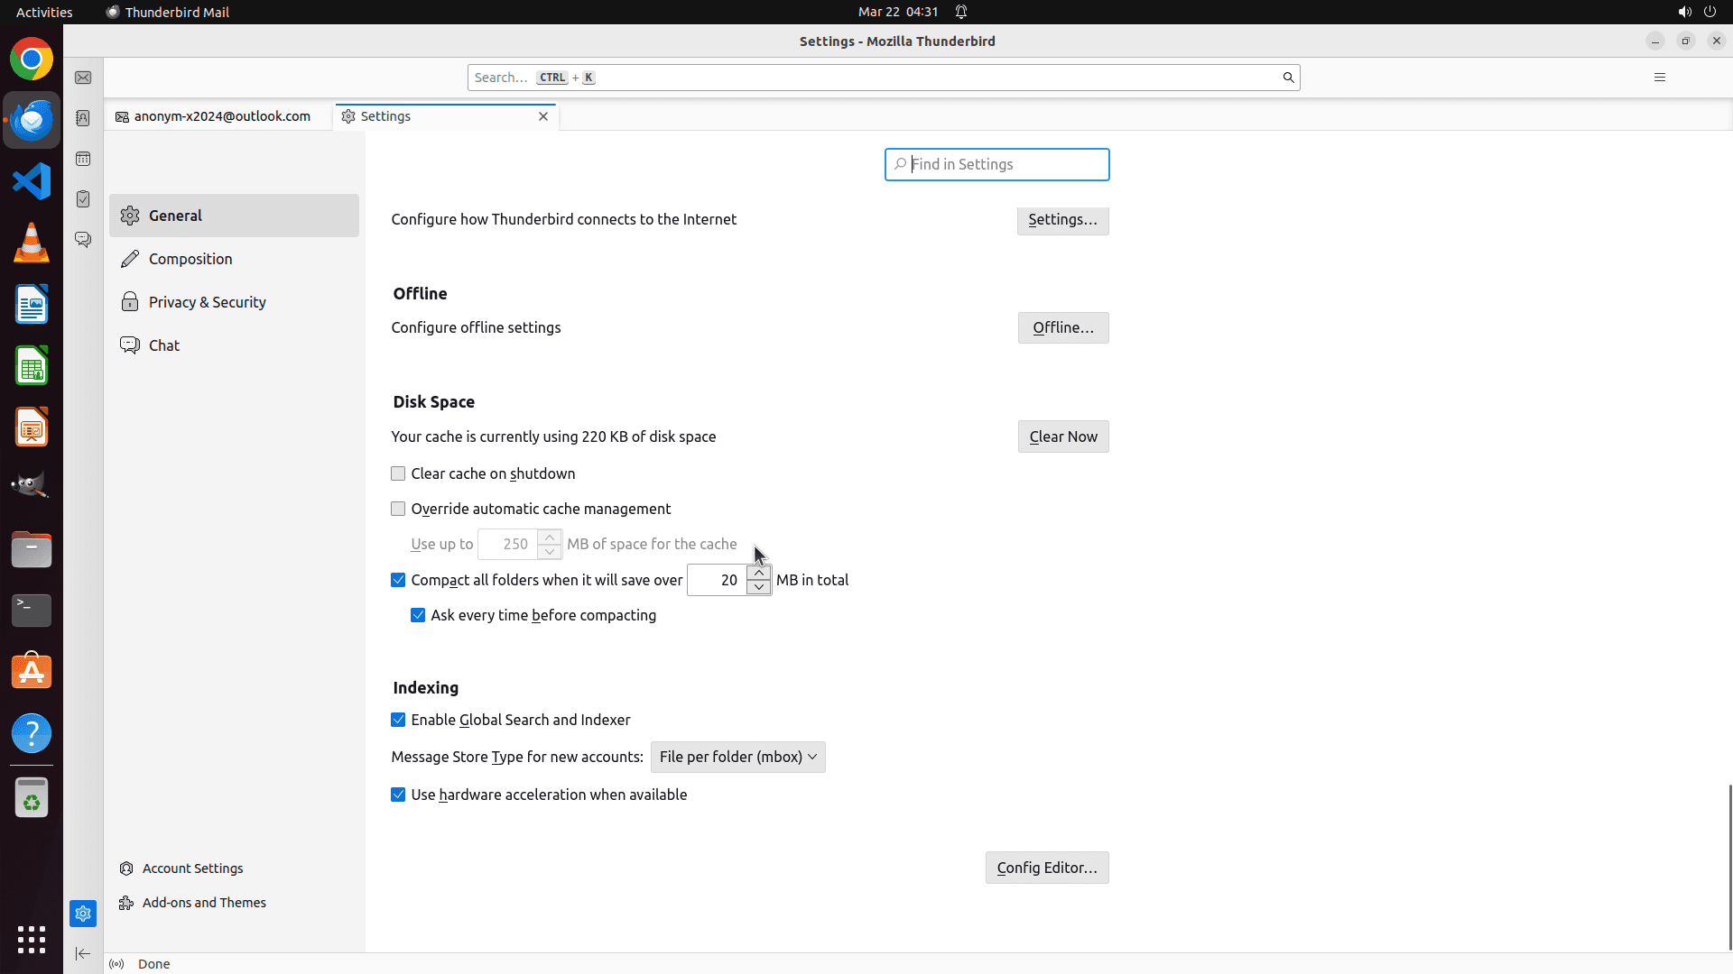Open the Thunderbird application menu (hamburger)

[1659, 78]
